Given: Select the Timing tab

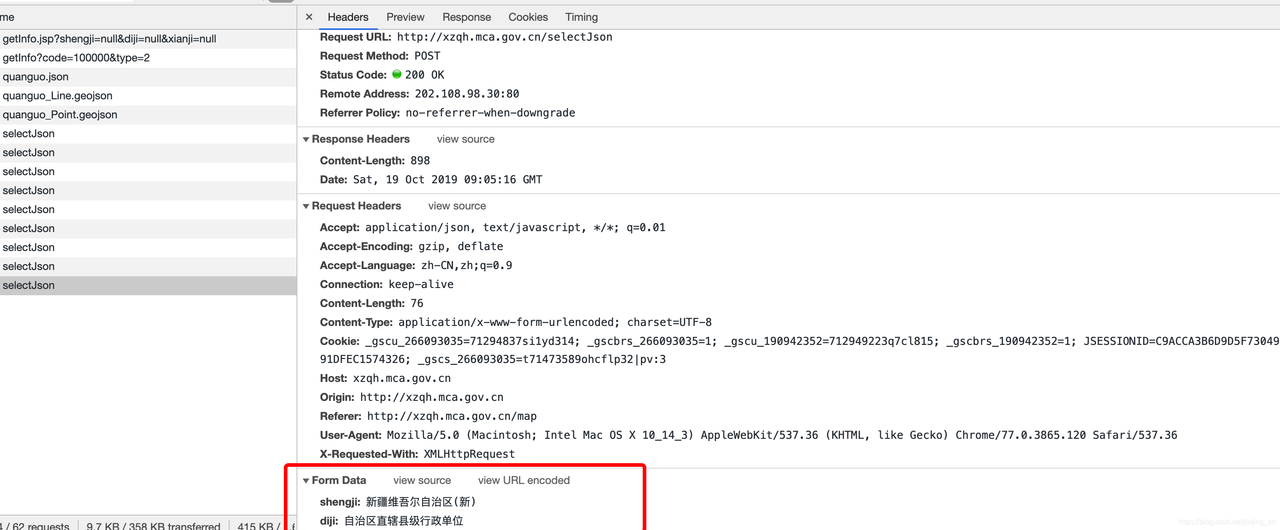Looking at the screenshot, I should click(x=581, y=17).
